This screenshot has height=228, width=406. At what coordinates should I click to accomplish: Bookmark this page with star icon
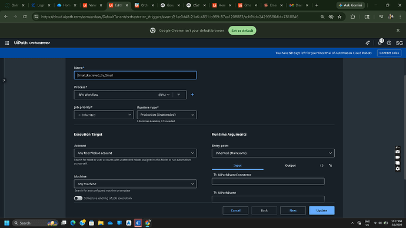click(340, 17)
